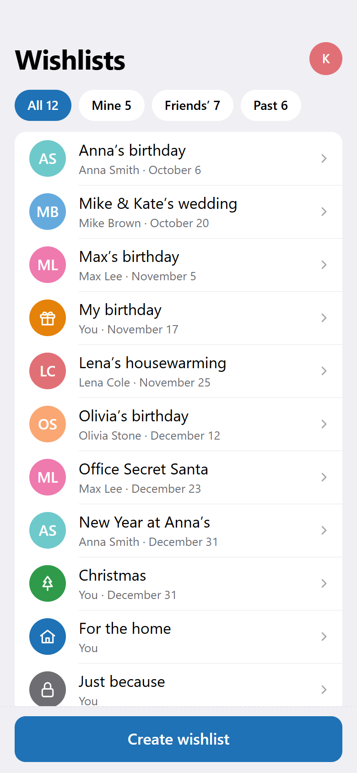
Task: Click the subtitle You · December 31
Action: pyautogui.click(x=128, y=595)
